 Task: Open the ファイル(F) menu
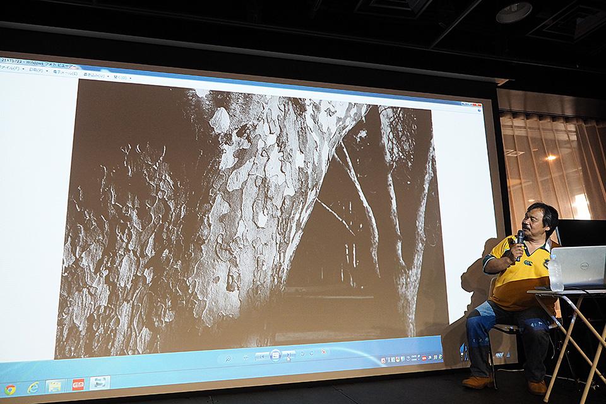coord(9,68)
